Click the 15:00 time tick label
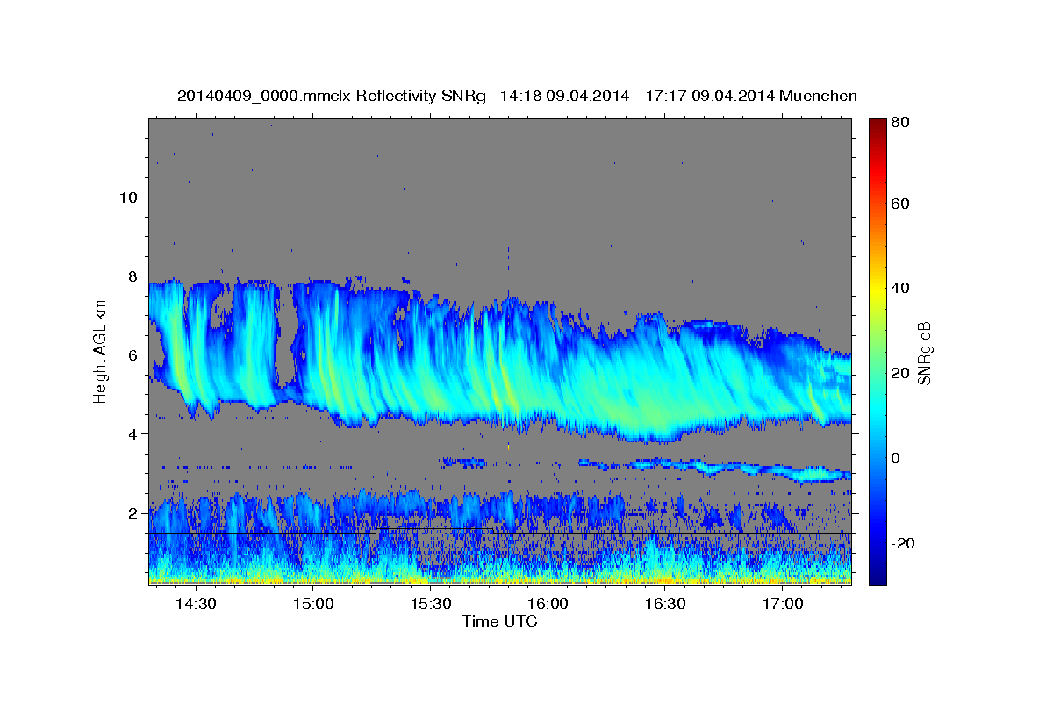1053x702 pixels. [x=313, y=605]
